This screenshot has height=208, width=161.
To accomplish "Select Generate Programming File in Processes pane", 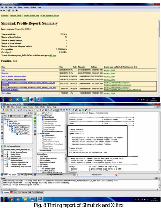I will point(19,162).
